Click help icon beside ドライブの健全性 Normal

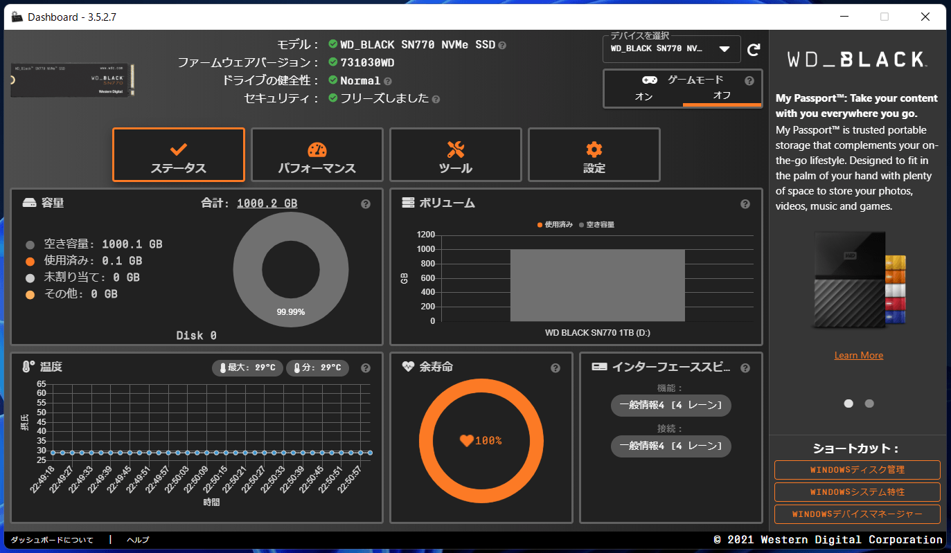tap(387, 81)
